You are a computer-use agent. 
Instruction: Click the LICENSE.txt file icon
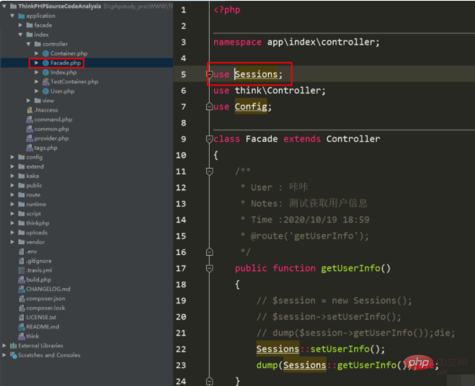point(22,318)
